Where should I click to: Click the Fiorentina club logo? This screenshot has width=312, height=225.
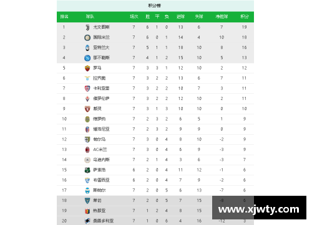pyautogui.click(x=87, y=99)
